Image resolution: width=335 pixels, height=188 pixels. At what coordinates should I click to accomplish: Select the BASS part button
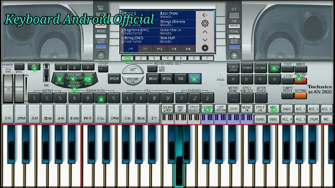click(287, 109)
